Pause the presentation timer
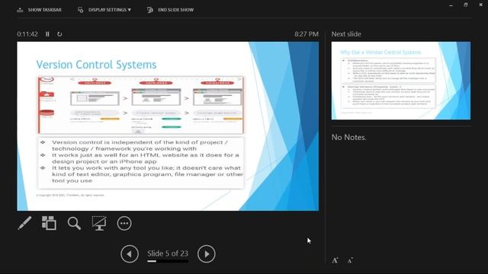The height and width of the screenshot is (274, 488). (47, 34)
